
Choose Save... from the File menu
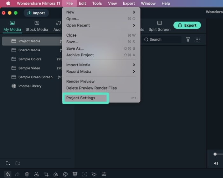tap(101, 42)
